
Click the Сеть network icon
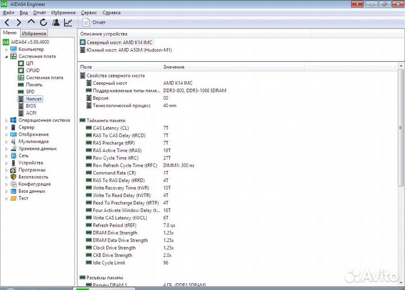(13, 155)
